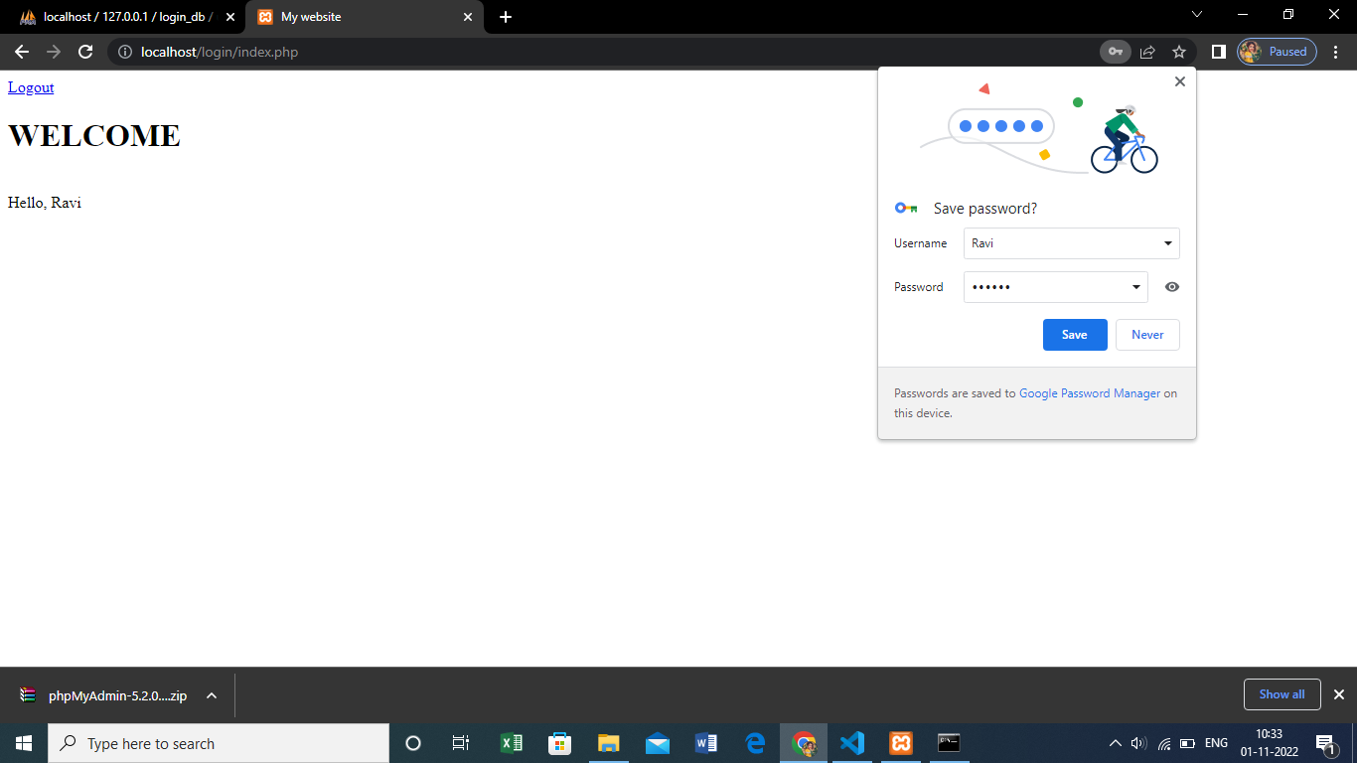This screenshot has height=763, width=1357.
Task: Expand hidden icons in the system tray
Action: [x=1115, y=742]
